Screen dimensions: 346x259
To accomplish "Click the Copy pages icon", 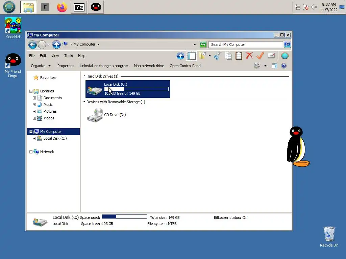I will tap(228, 56).
